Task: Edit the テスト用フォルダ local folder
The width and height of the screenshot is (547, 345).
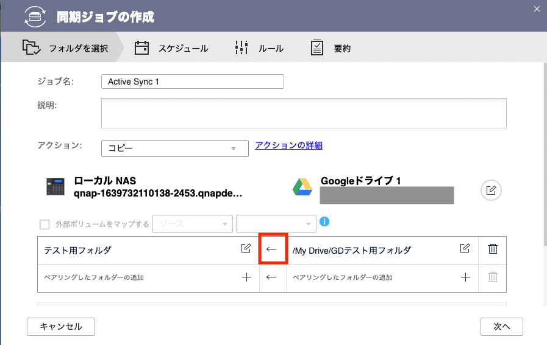Action: tap(246, 248)
